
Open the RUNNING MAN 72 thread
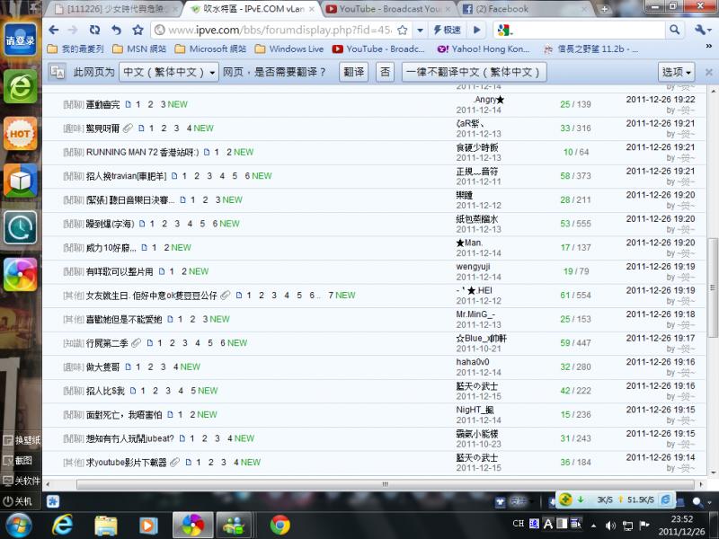pos(142,153)
